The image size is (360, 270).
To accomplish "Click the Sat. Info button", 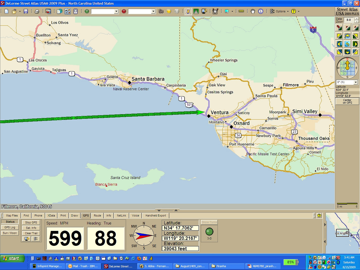I will (x=31, y=228).
